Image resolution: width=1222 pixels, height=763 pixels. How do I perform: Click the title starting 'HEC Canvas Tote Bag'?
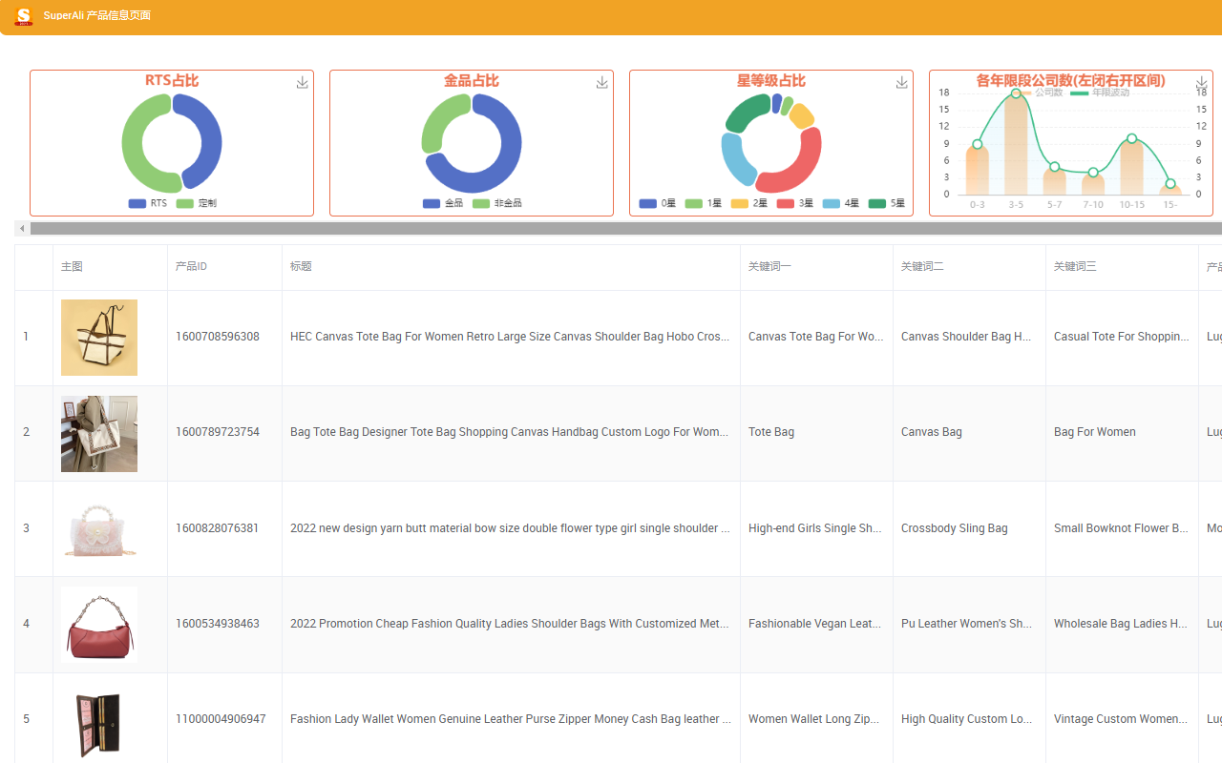[511, 337]
